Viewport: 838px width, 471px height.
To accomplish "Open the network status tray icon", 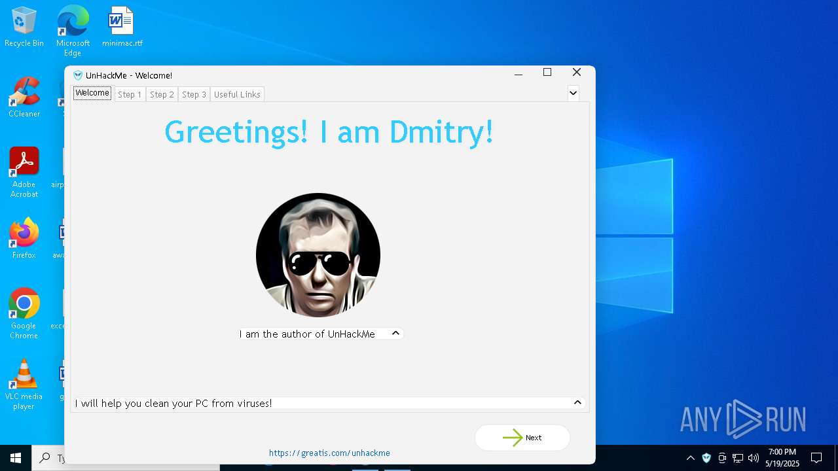I will [738, 458].
